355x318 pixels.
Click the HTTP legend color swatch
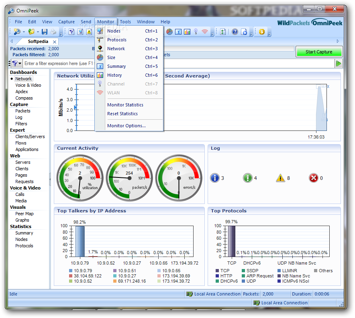click(x=217, y=276)
